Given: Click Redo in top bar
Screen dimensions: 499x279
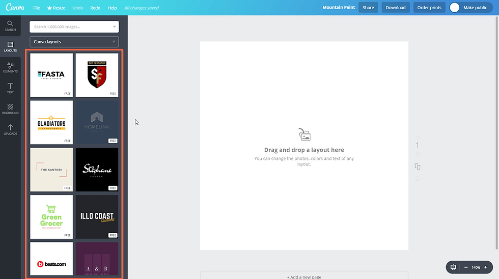Looking at the screenshot, I should click(95, 8).
